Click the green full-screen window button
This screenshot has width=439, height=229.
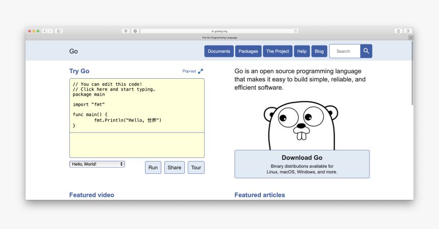click(38, 31)
